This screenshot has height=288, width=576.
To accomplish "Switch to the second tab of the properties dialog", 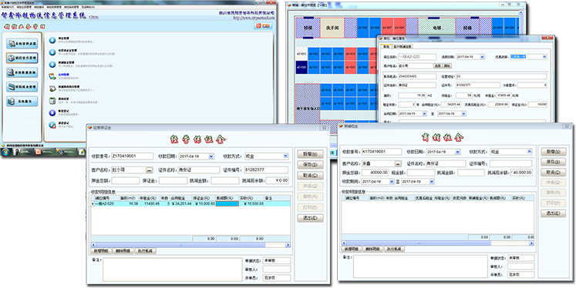I will [x=403, y=47].
